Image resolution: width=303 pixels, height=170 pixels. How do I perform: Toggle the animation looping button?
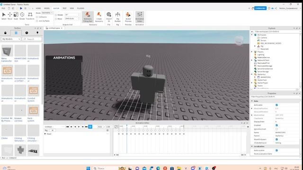[90, 127]
